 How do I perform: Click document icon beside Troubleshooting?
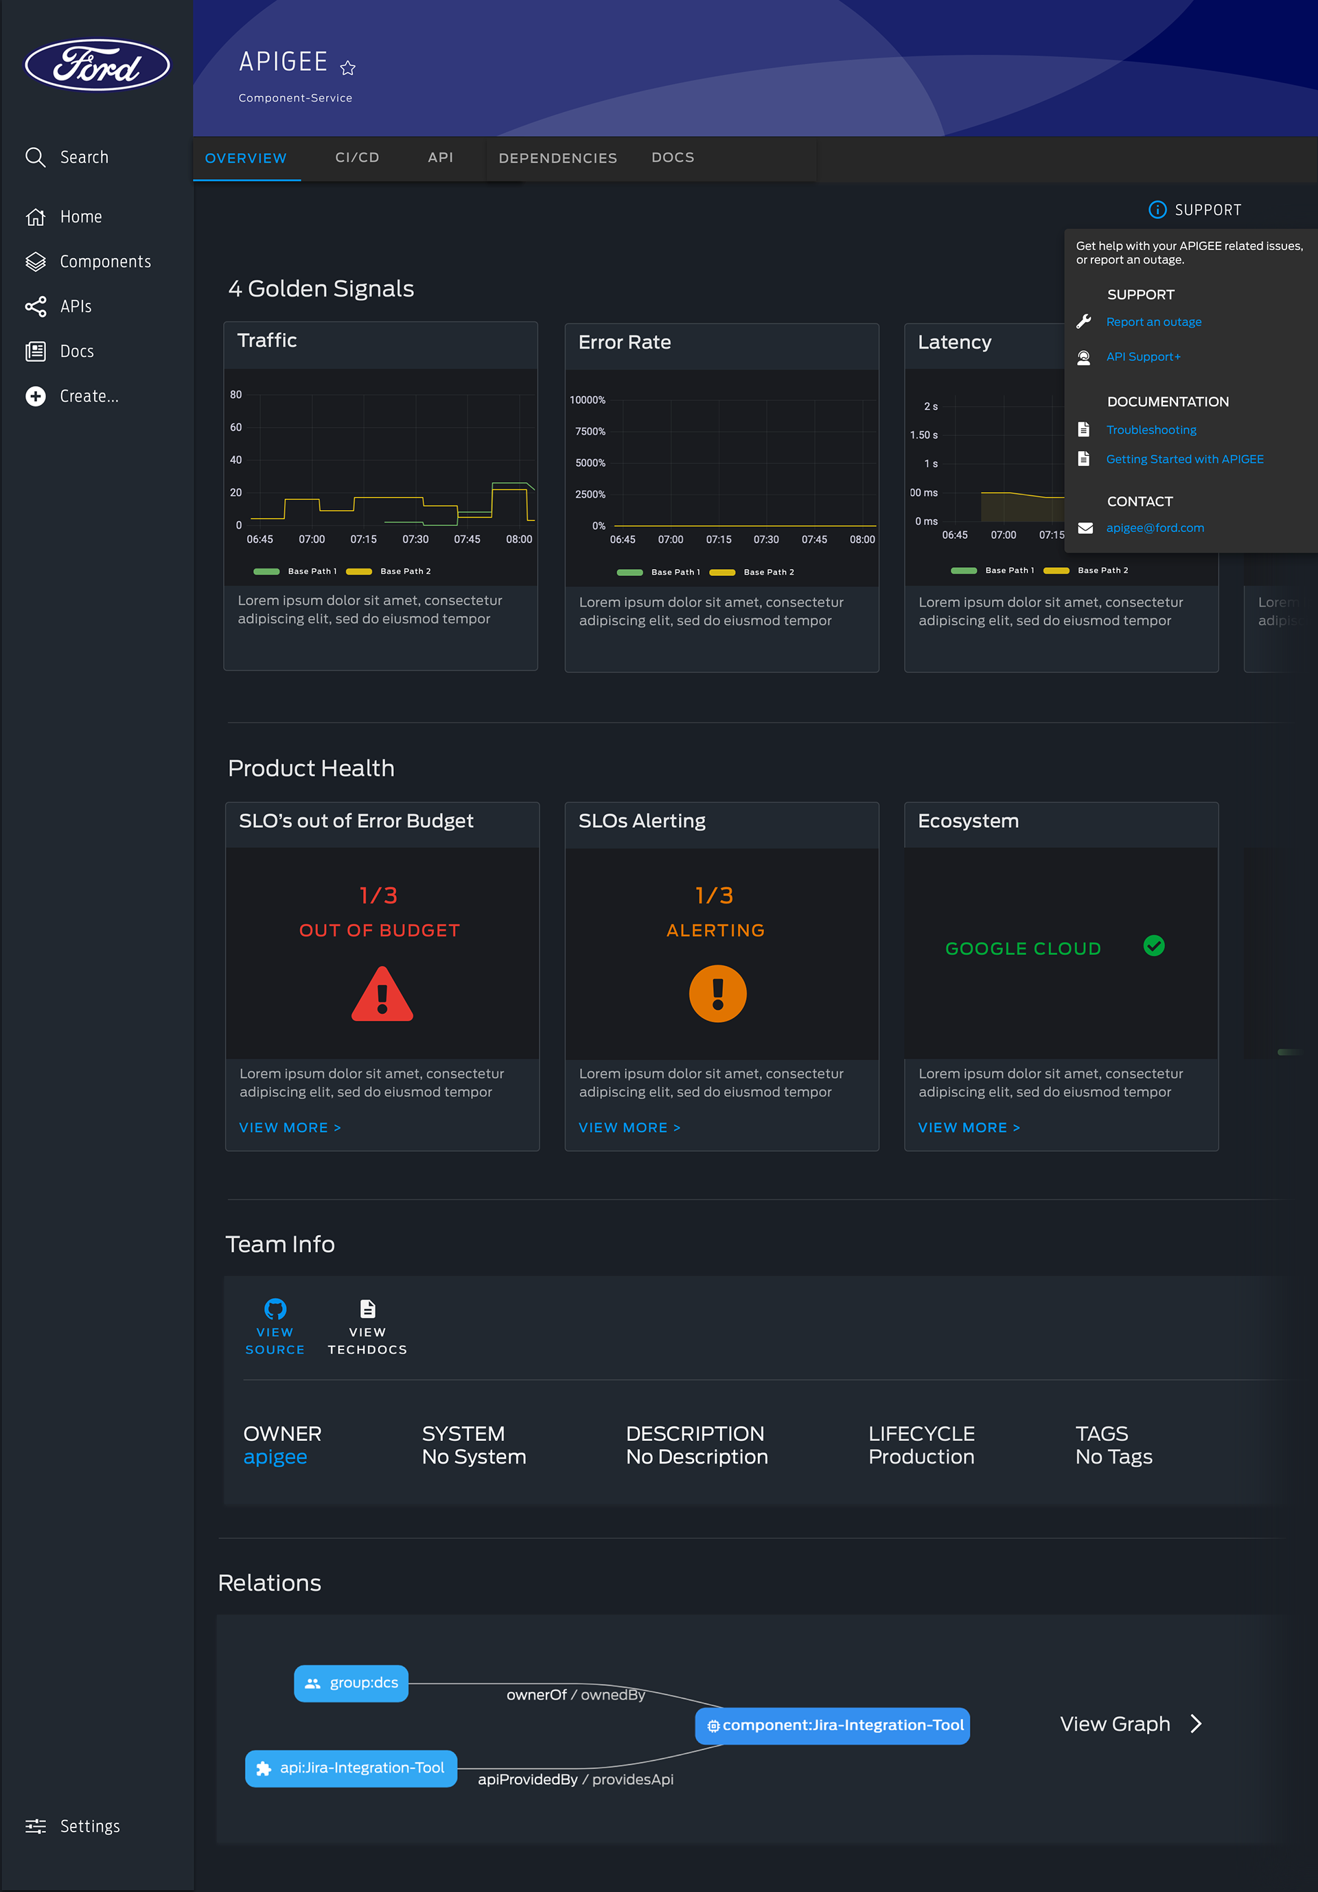pos(1084,429)
